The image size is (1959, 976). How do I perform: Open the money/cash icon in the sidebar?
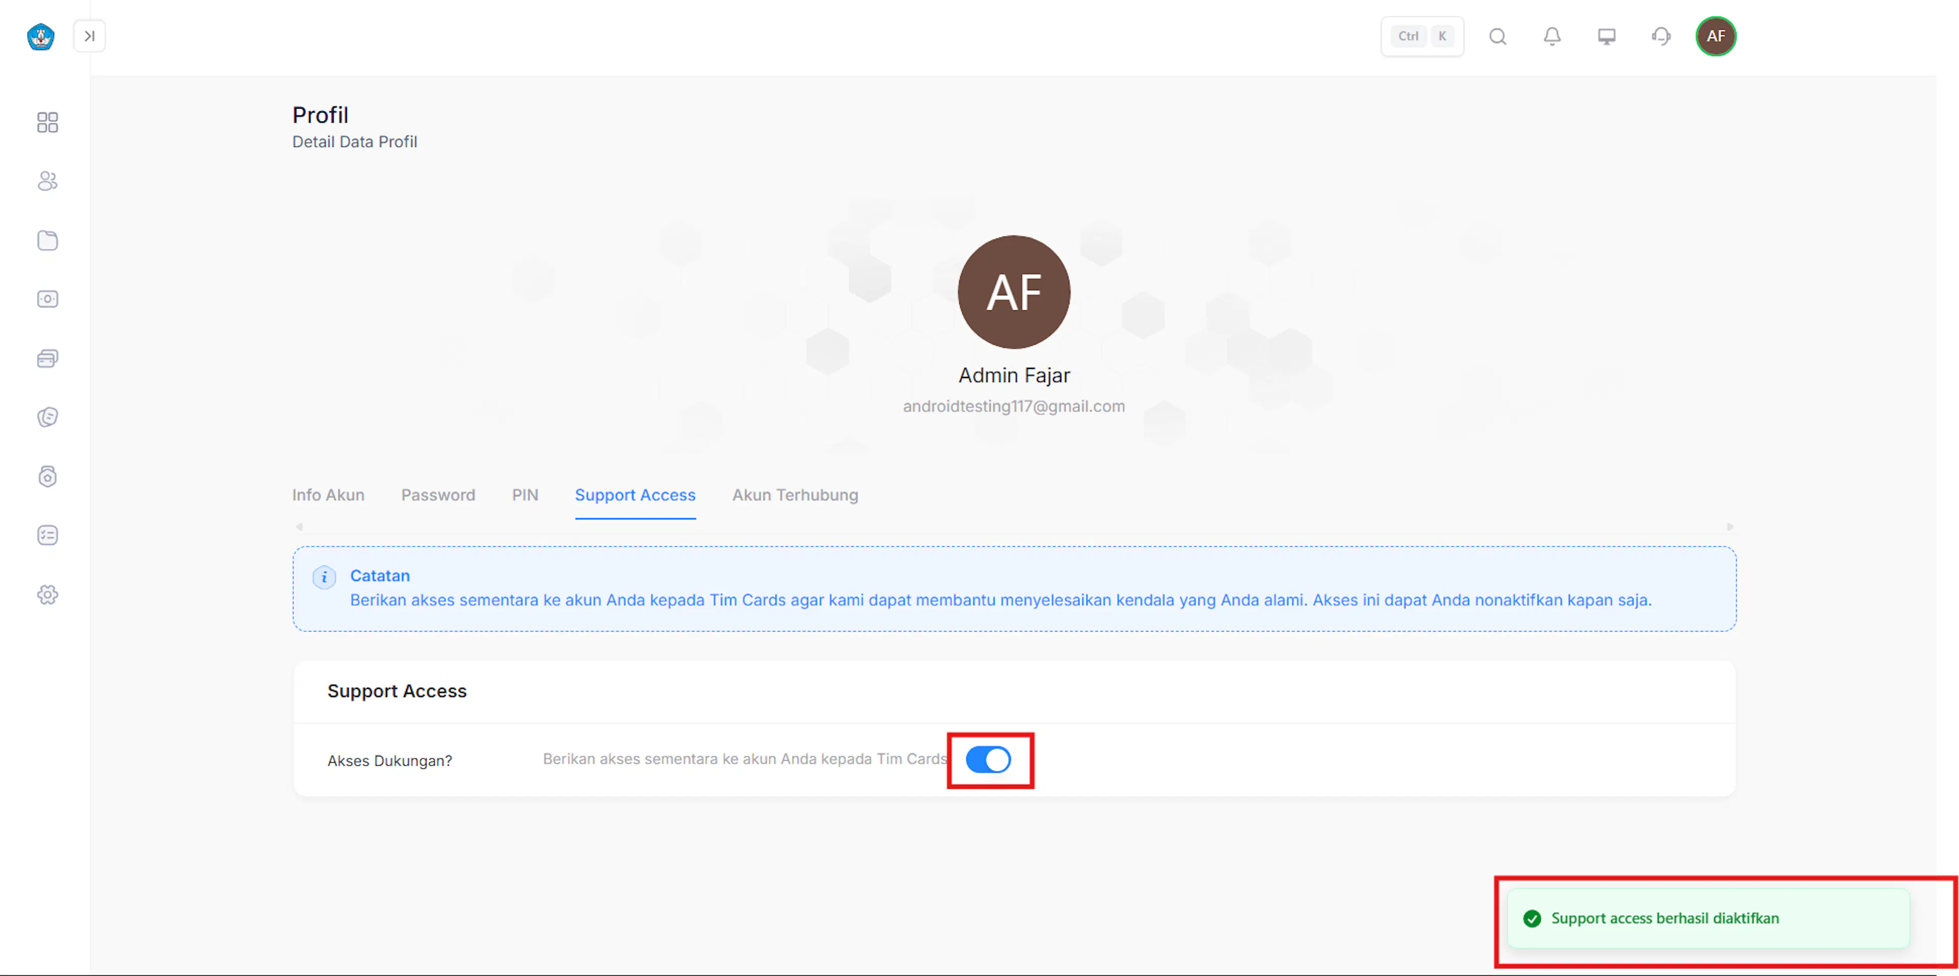tap(47, 299)
